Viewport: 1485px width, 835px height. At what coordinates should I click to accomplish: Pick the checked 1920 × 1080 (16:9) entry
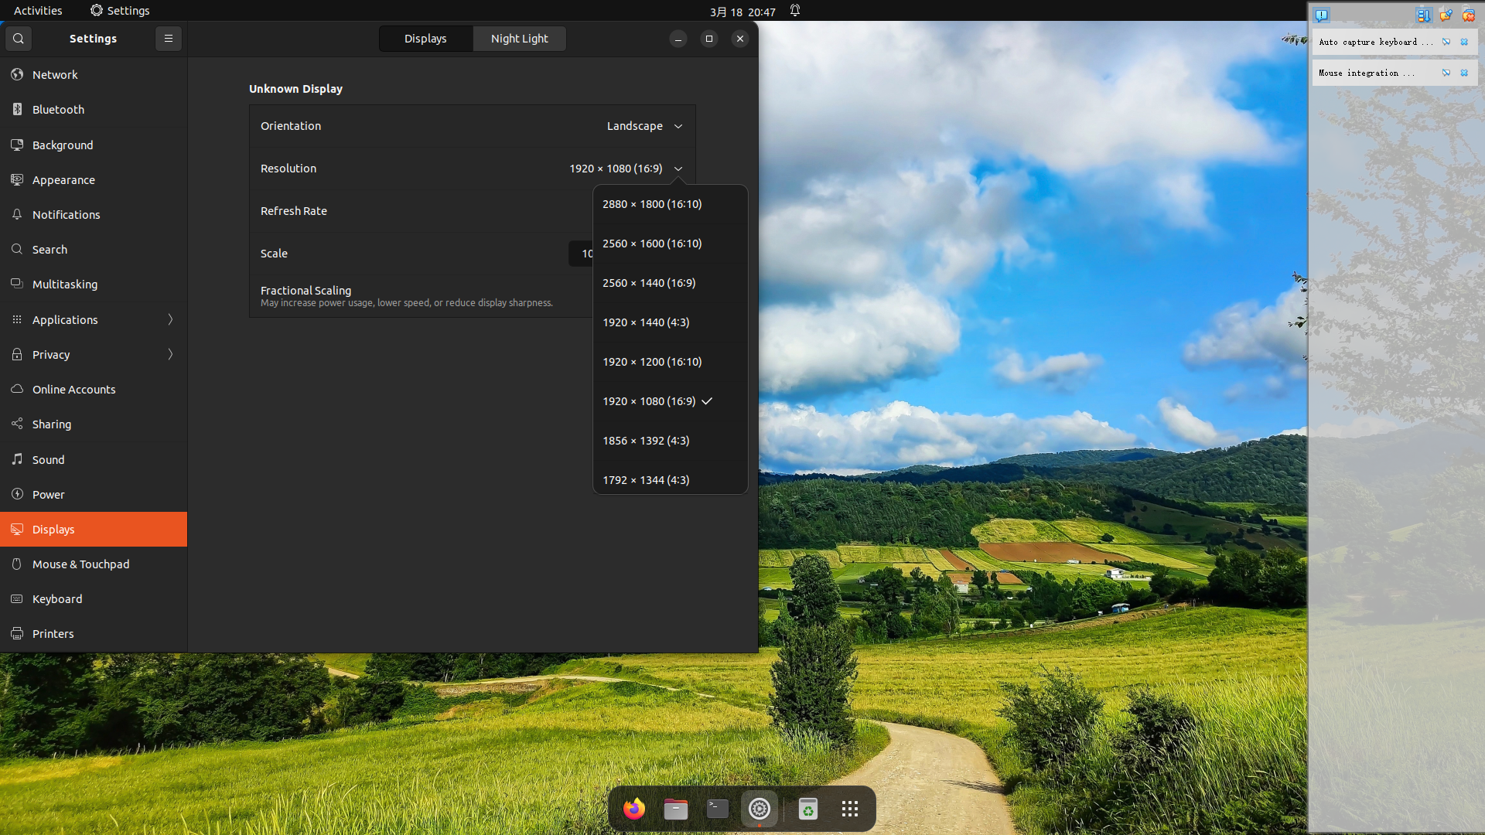(649, 401)
